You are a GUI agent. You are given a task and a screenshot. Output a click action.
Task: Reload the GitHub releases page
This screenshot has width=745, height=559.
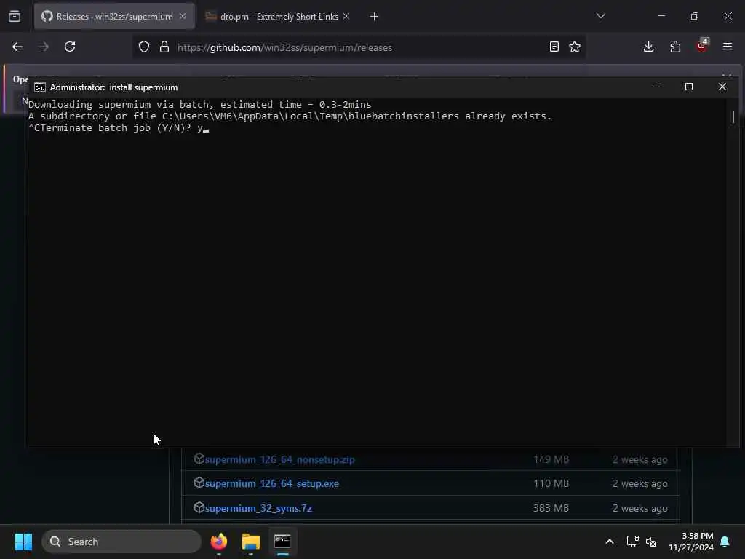(x=70, y=47)
